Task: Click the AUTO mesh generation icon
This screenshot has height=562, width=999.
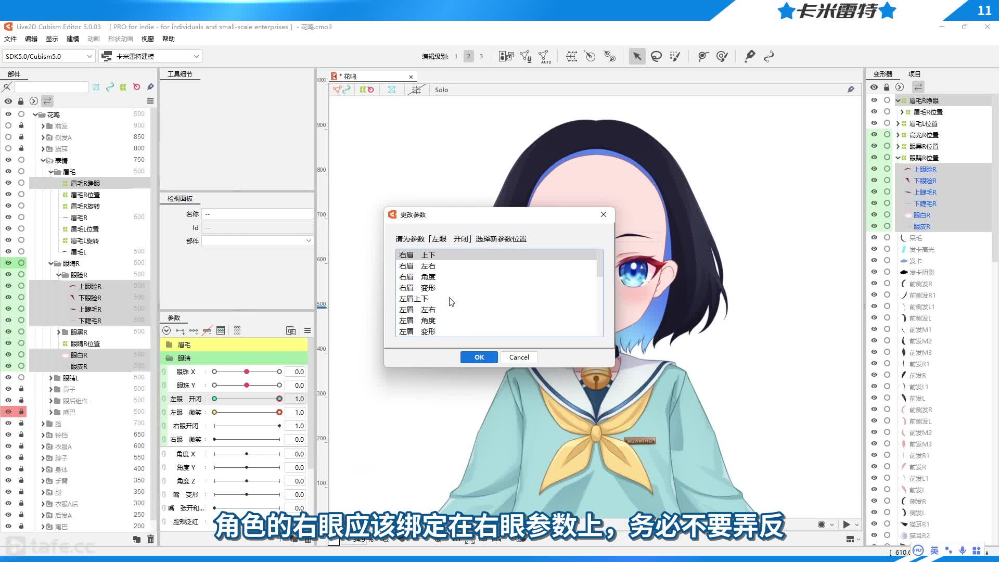Action: [545, 57]
